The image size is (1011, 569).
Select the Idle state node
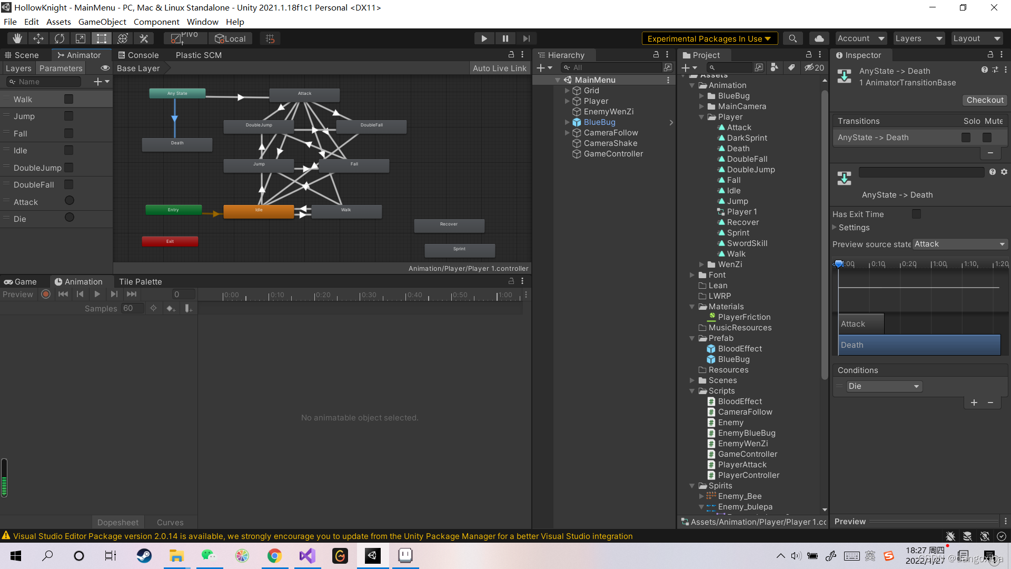pos(259,211)
